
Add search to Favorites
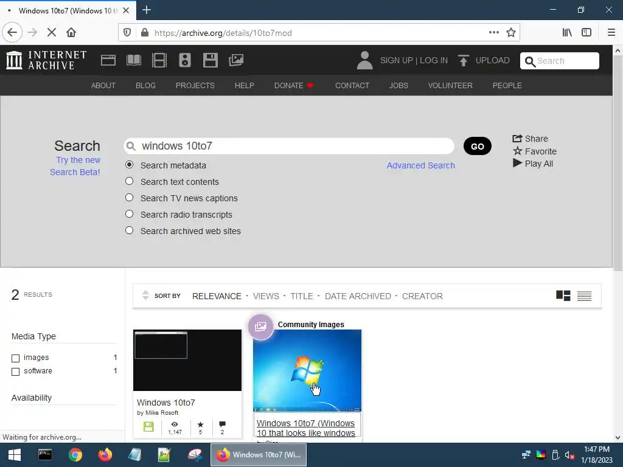pyautogui.click(x=535, y=151)
